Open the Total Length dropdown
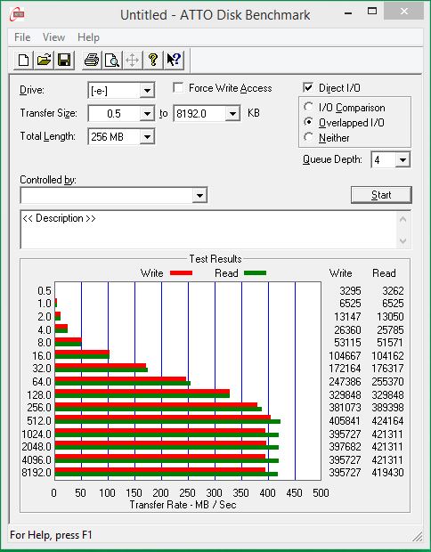 click(146, 137)
